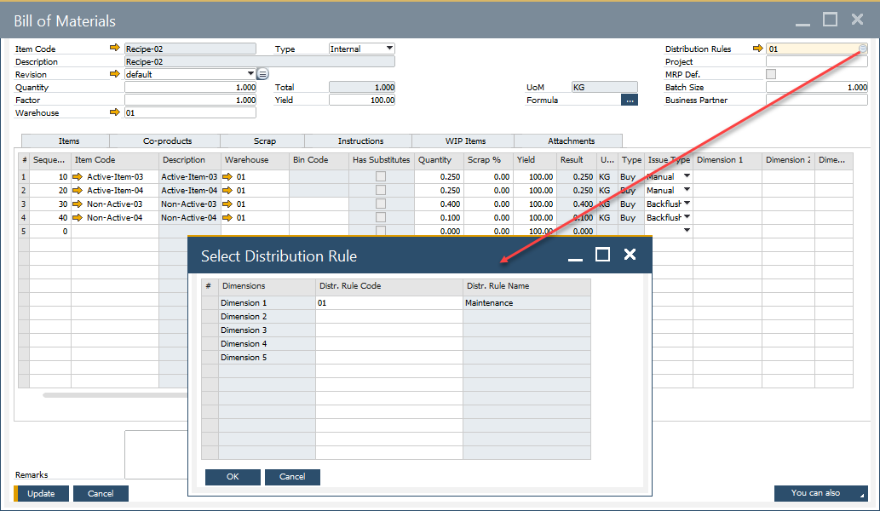Screen dimensions: 880x511
Task: Click the Update button
Action: (41, 493)
